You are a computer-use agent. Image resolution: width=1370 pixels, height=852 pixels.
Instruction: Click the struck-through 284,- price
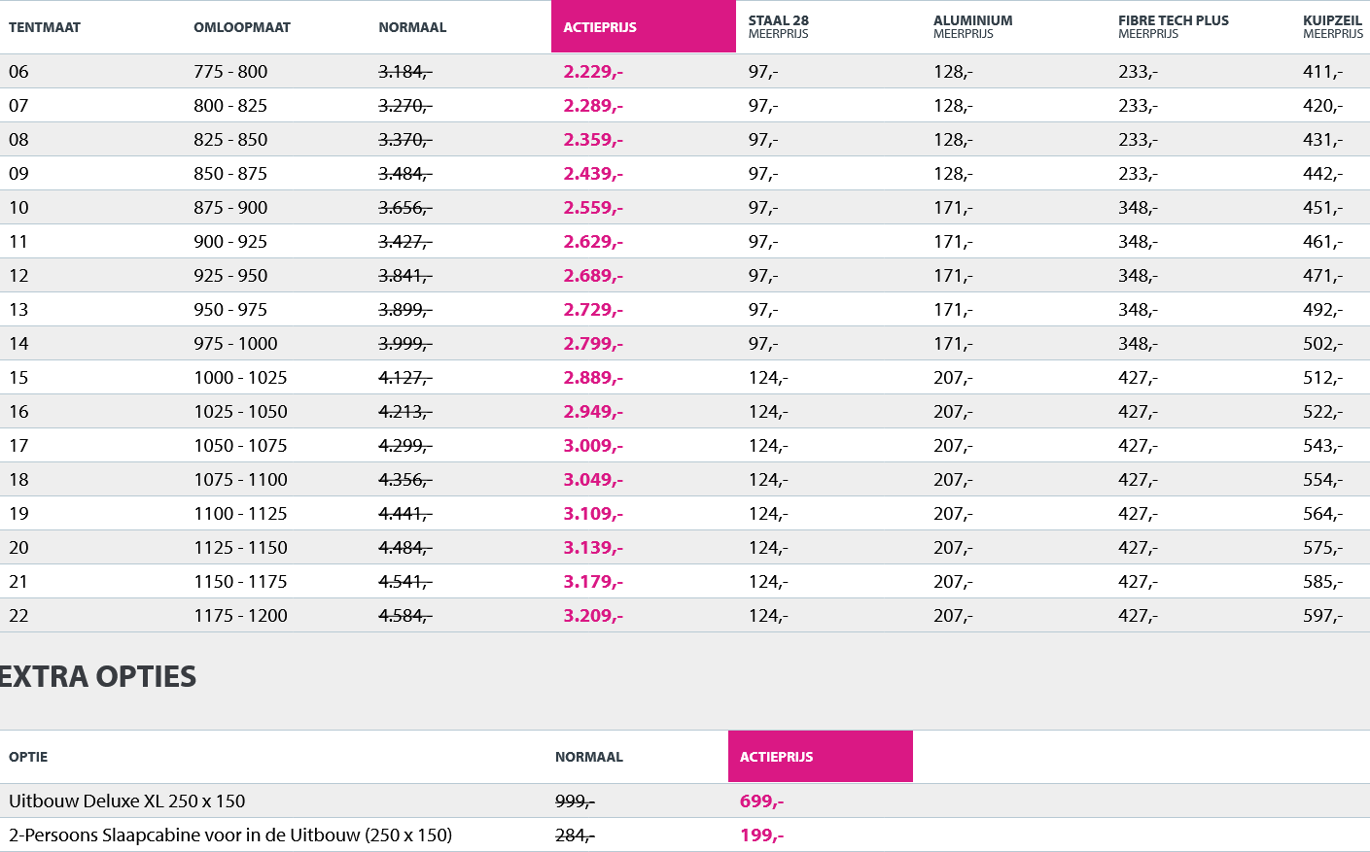pos(575,835)
